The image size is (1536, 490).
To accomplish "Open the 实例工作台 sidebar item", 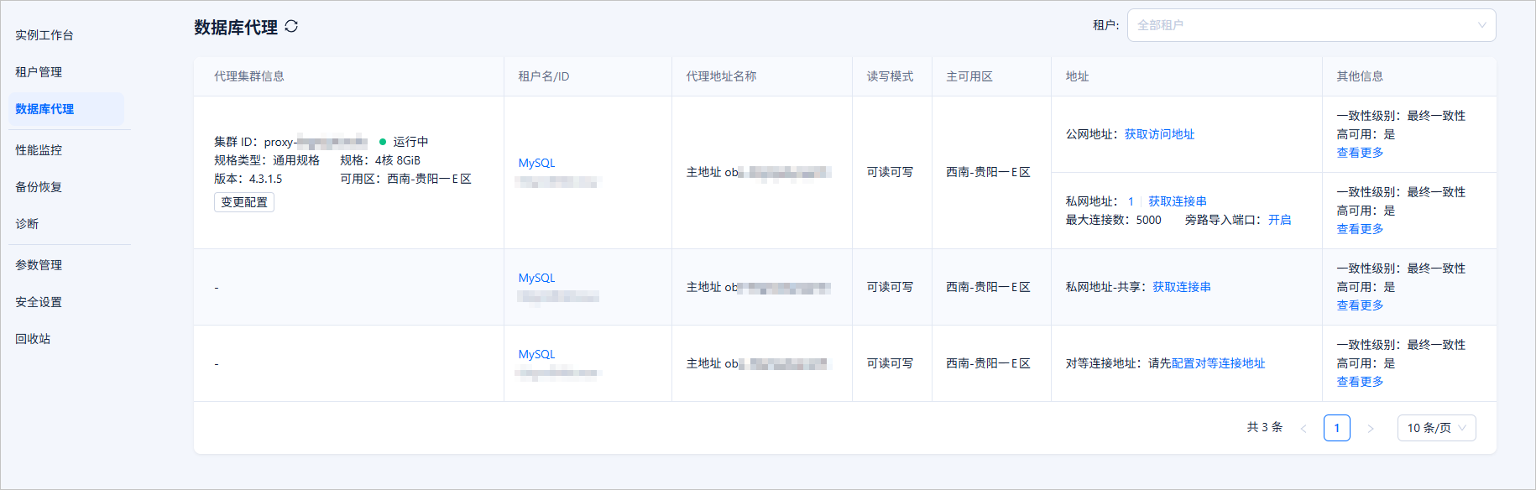I will coord(44,35).
